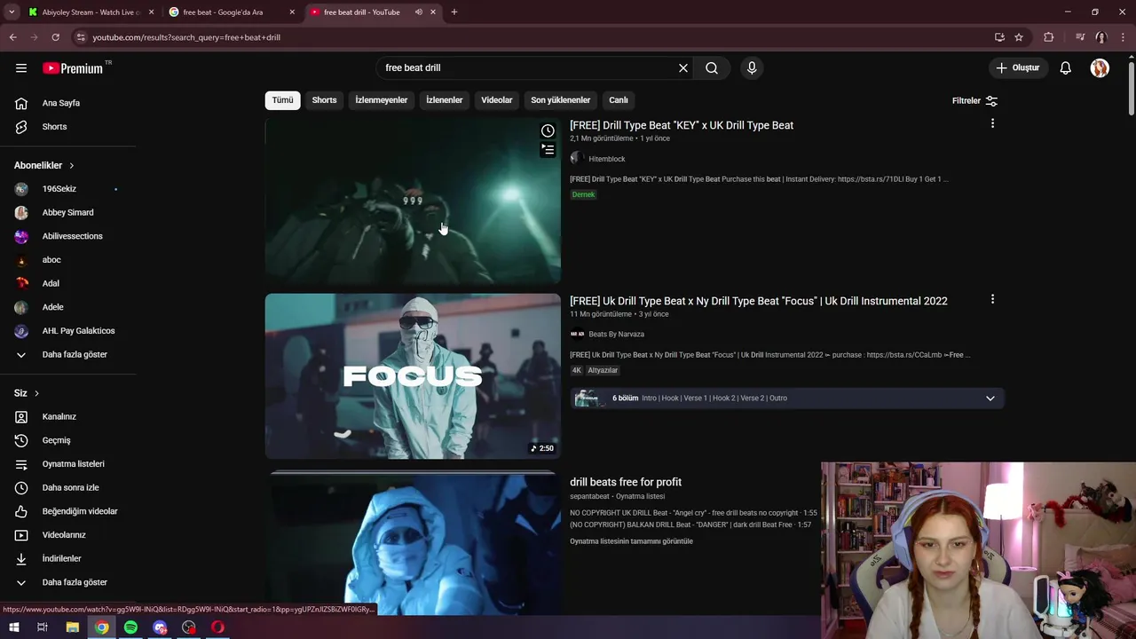Open "drill beats free for profit" playlist title
The height and width of the screenshot is (639, 1136).
[x=626, y=482]
